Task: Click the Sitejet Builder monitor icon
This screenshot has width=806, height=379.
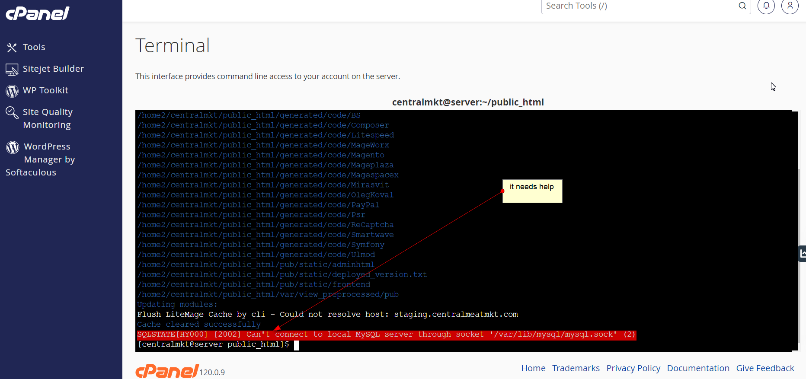Action: 12,69
